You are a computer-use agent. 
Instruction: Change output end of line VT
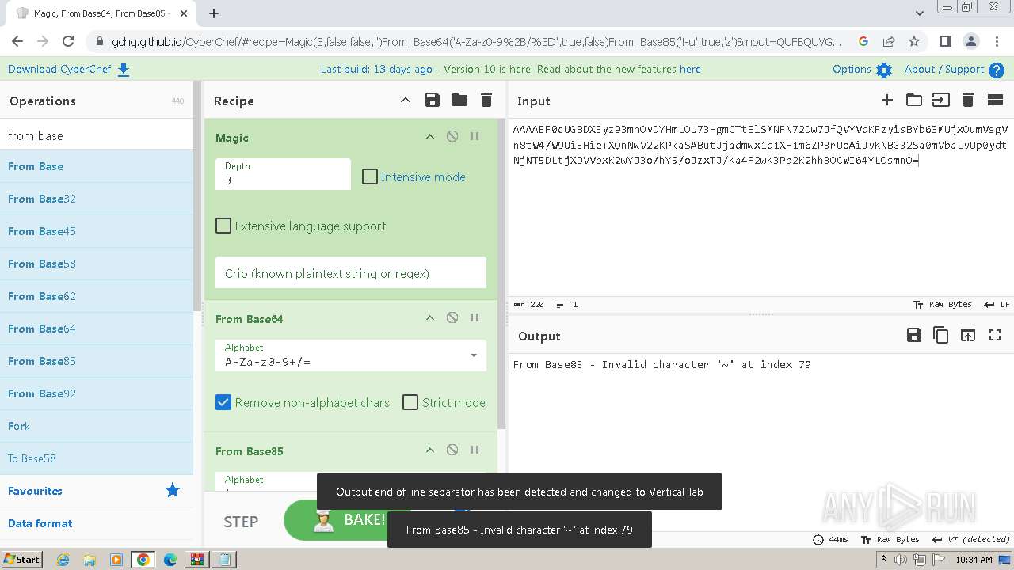[970, 539]
